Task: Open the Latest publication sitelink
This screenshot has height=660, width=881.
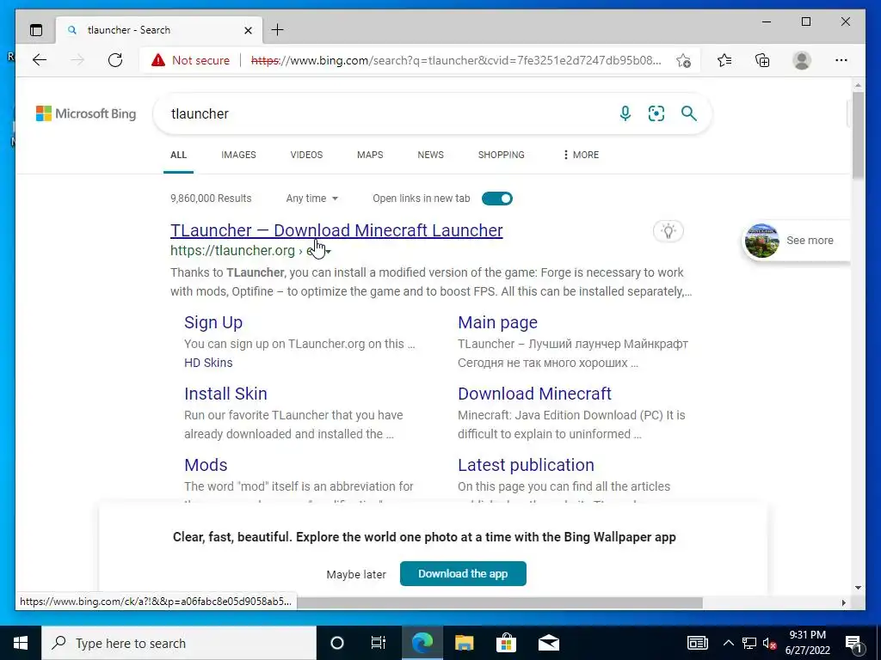Action: (x=526, y=465)
